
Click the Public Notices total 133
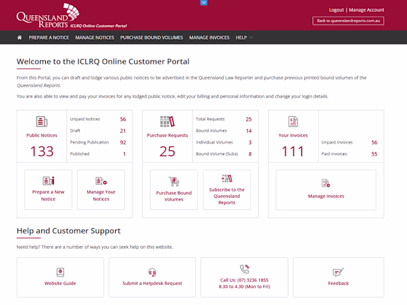42,151
